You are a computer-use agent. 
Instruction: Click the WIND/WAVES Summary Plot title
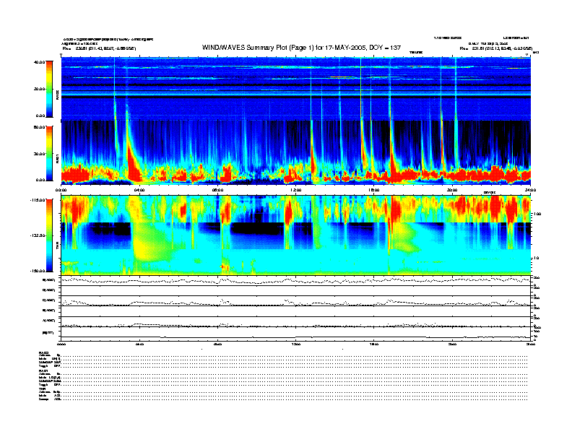point(301,48)
